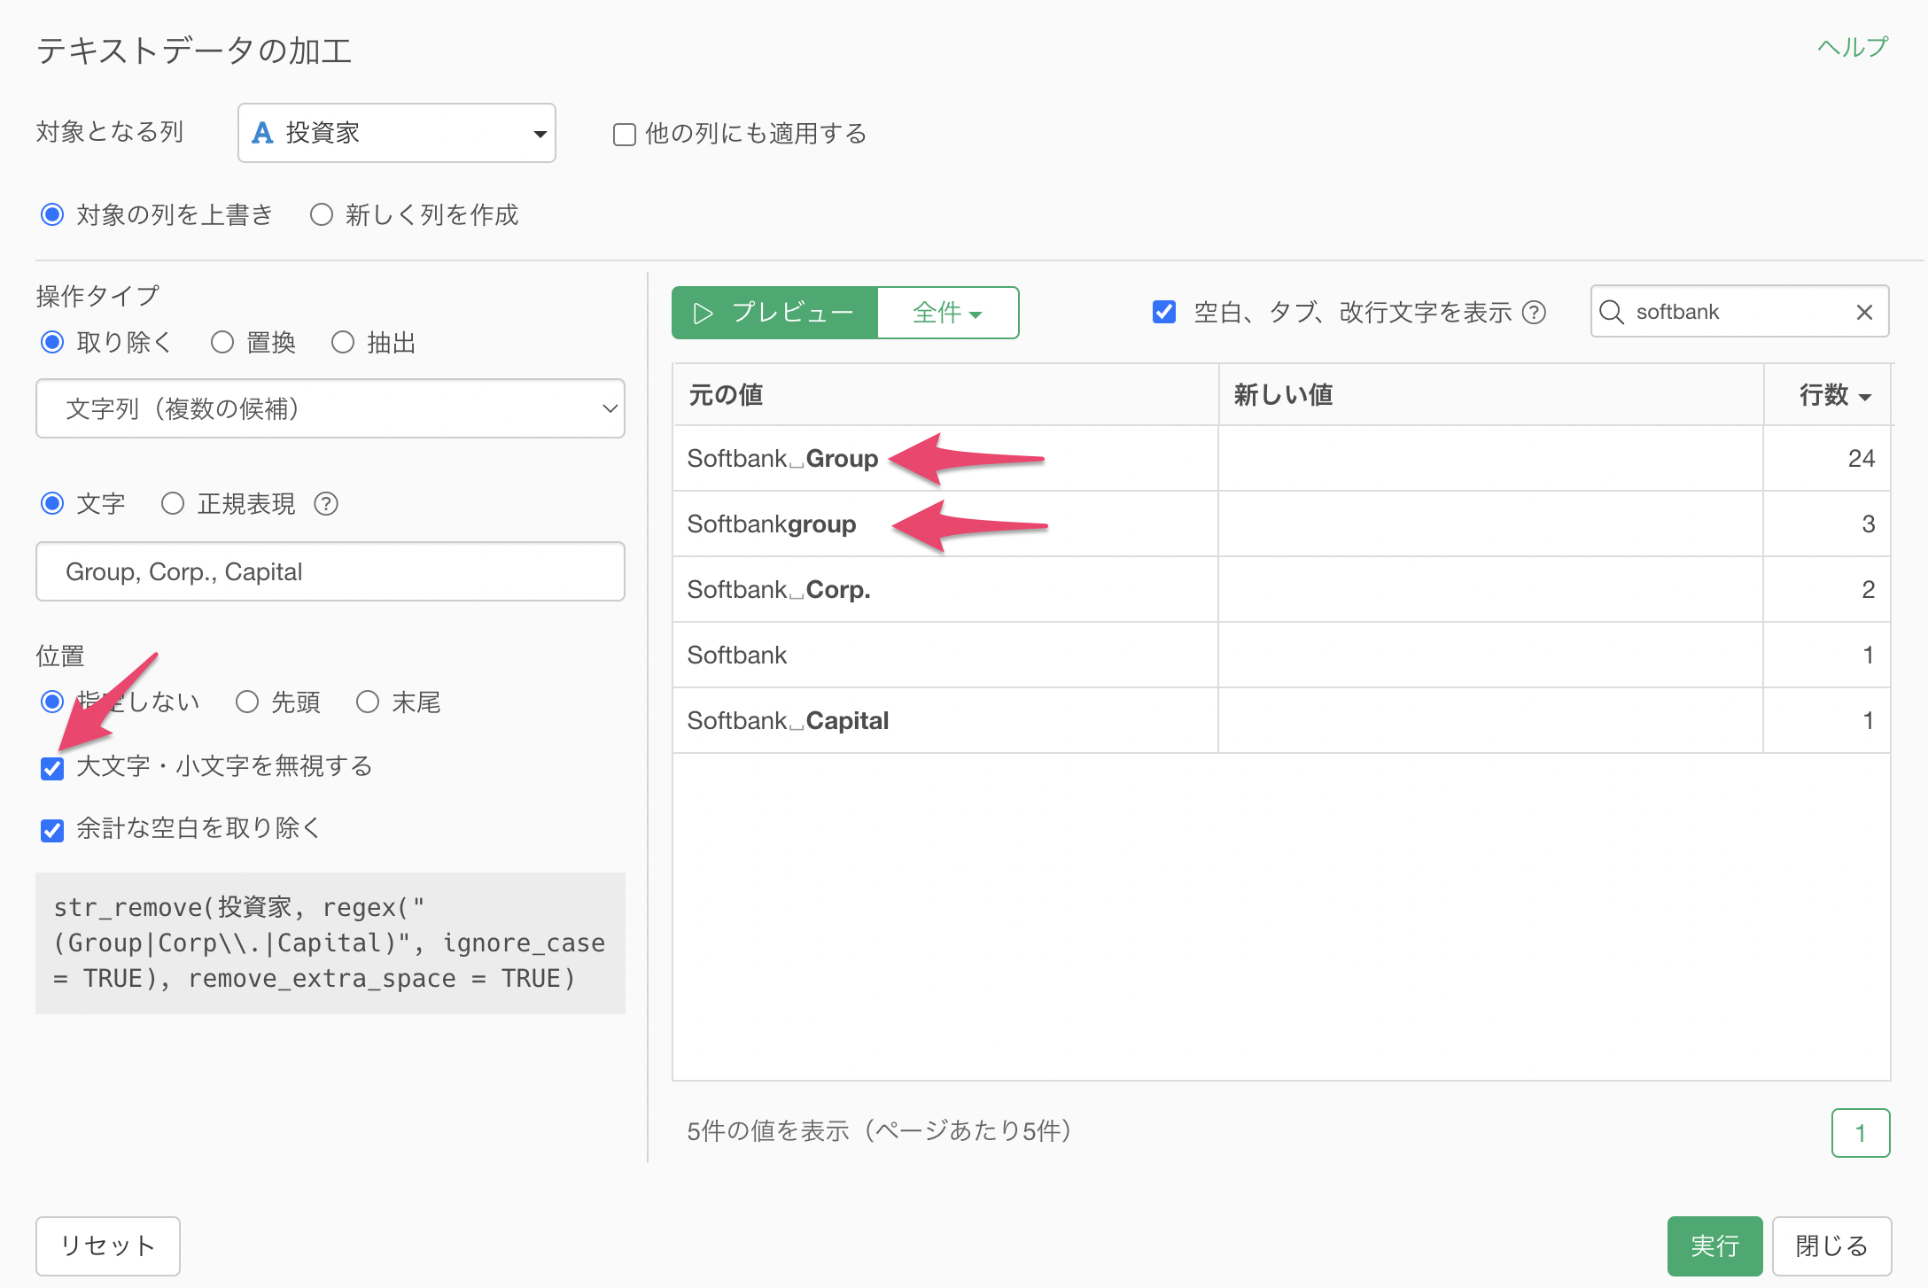Click the magnifier icon in the search box
Image resolution: width=1928 pixels, height=1288 pixels.
[x=1612, y=312]
